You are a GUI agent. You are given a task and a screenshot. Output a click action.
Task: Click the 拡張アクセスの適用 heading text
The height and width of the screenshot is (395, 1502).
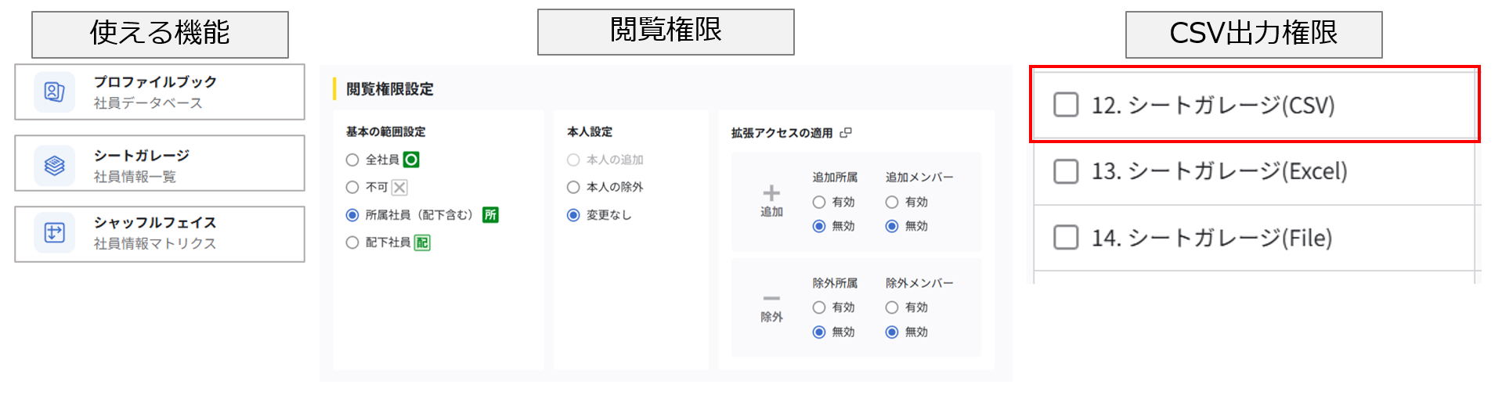pyautogui.click(x=782, y=133)
